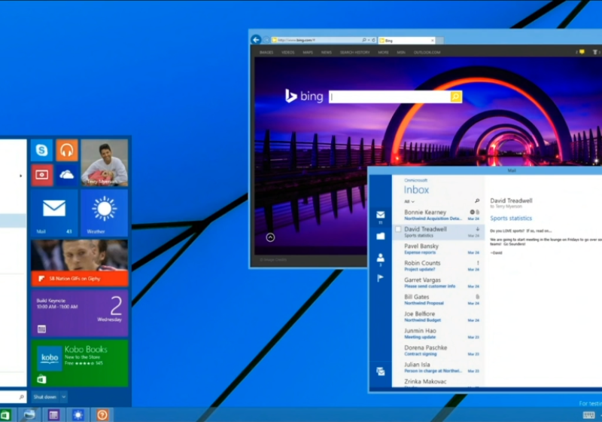Close the Bing browser tab

[432, 41]
